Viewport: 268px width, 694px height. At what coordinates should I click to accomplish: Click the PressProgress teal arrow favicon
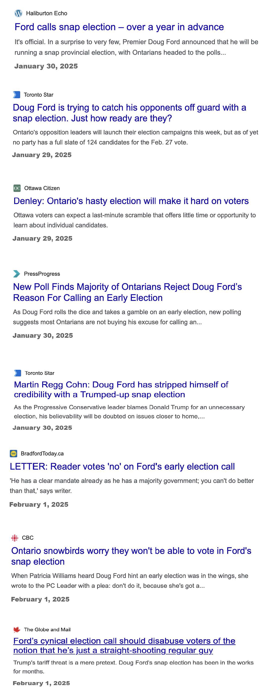point(17,274)
